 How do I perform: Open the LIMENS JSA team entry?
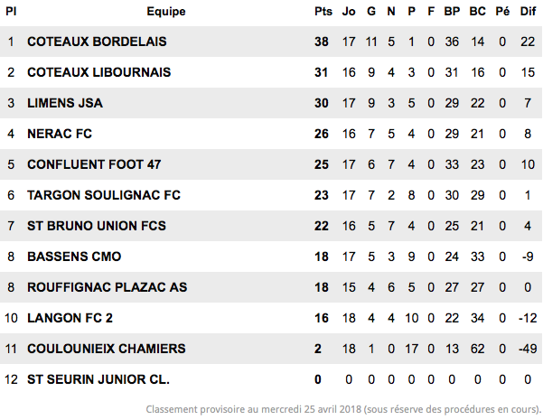[x=65, y=103]
